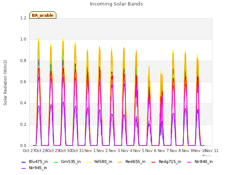Click the Oct 31 x-axis date label
The width and height of the screenshot is (234, 175).
tap(78, 151)
